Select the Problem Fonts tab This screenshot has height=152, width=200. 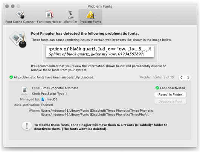[90, 17]
